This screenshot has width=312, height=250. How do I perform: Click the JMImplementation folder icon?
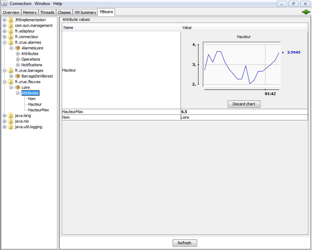pos(11,19)
